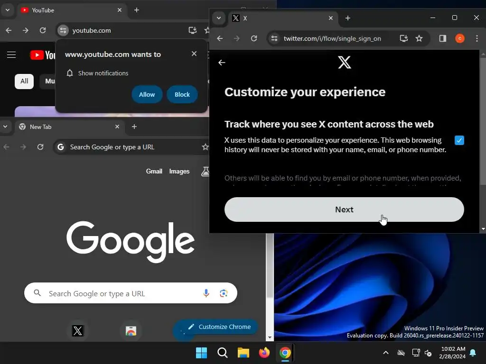
Task: Uncheck the Track X content checkbox
Action: pos(459,140)
